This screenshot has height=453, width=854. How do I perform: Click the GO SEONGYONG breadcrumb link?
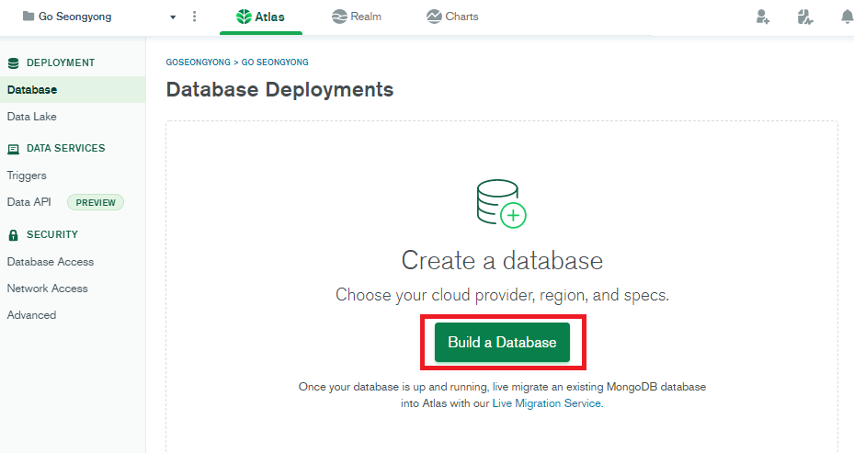tap(275, 62)
